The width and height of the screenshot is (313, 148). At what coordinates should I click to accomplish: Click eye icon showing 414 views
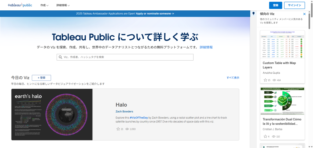pyautogui.click(x=274, y=80)
